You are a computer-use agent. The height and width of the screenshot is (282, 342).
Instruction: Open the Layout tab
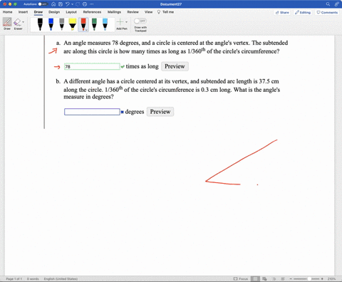pyautogui.click(x=71, y=12)
